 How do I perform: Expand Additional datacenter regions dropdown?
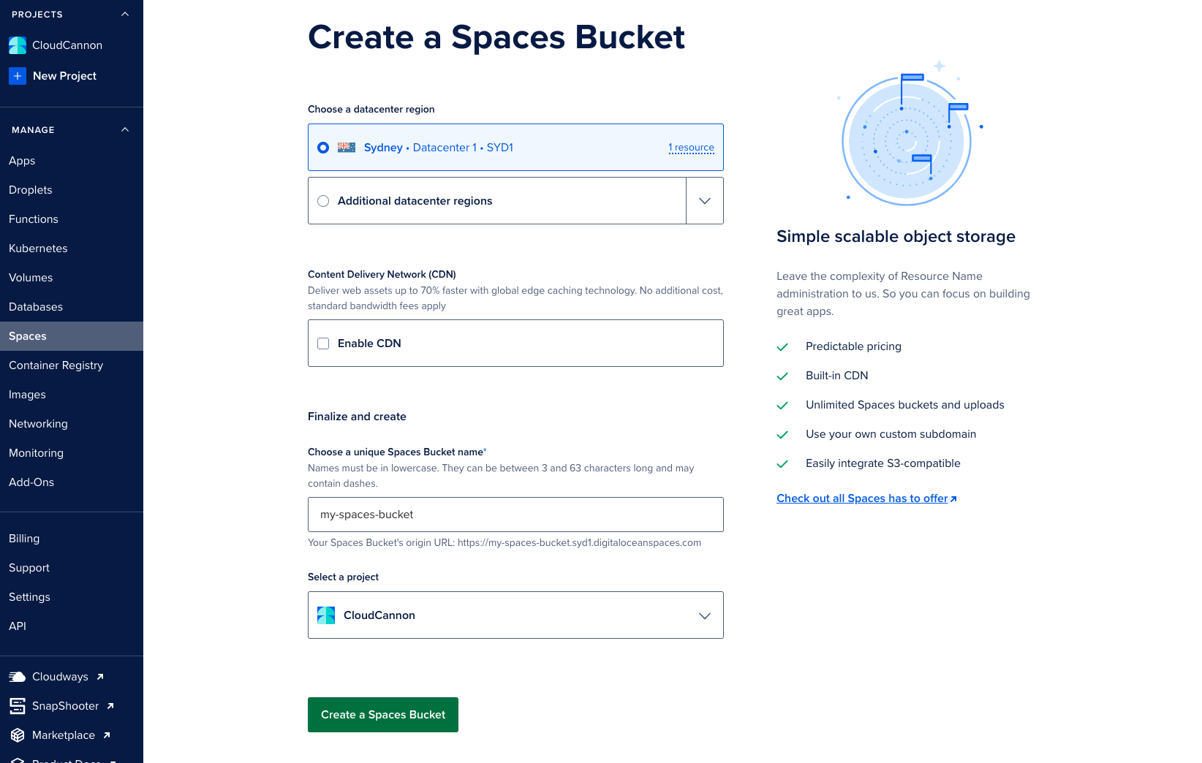[x=704, y=200]
